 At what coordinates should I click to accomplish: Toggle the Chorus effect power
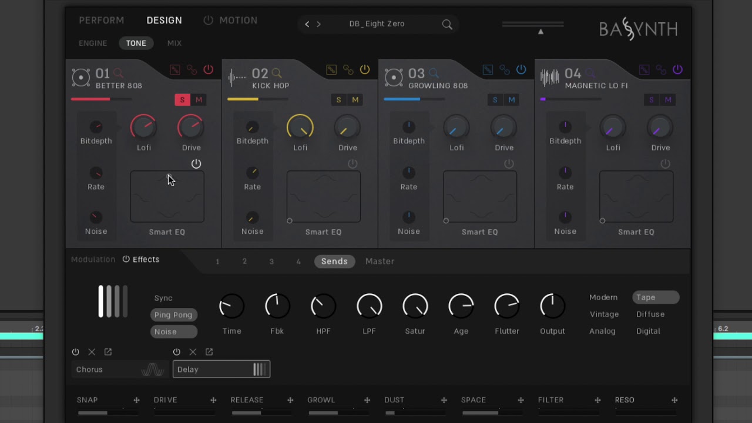75,352
